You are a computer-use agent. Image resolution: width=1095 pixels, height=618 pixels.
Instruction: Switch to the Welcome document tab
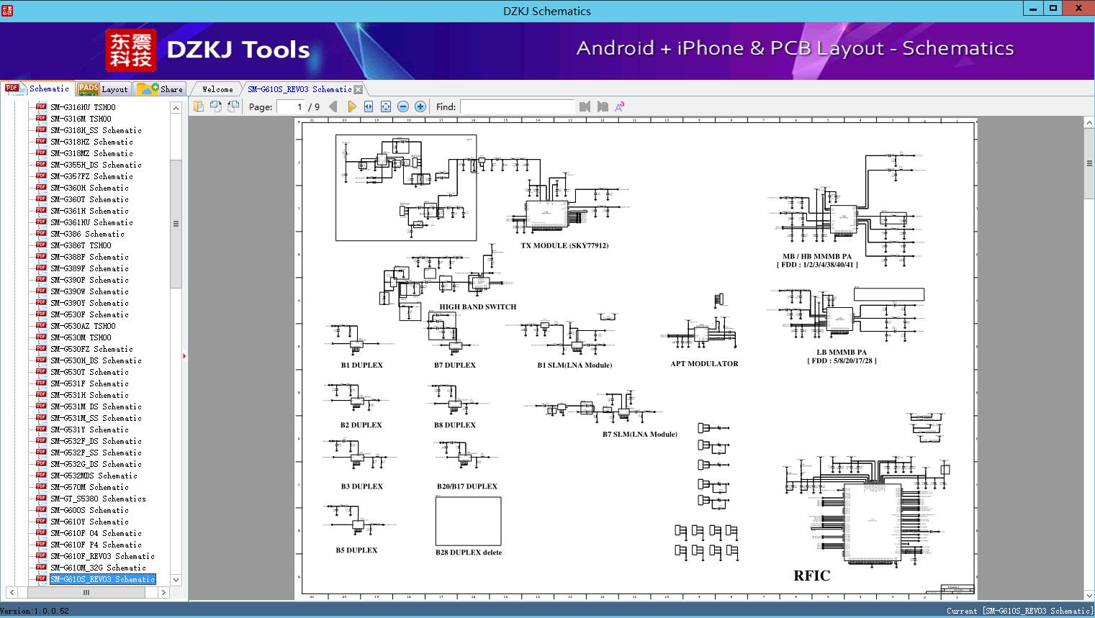[217, 89]
